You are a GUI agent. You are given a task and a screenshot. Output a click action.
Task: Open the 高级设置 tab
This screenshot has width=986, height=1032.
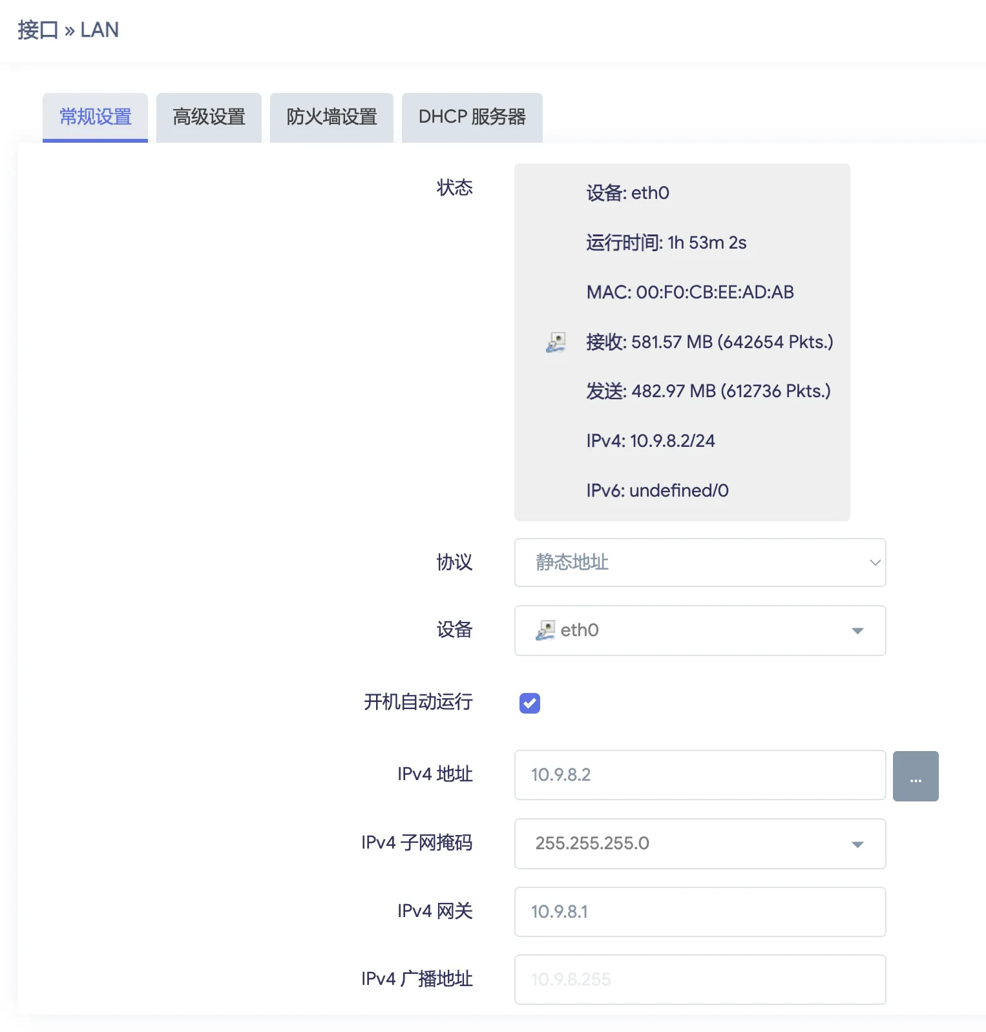tap(209, 117)
